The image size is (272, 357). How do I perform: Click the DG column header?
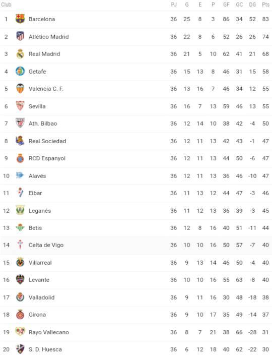tap(252, 5)
